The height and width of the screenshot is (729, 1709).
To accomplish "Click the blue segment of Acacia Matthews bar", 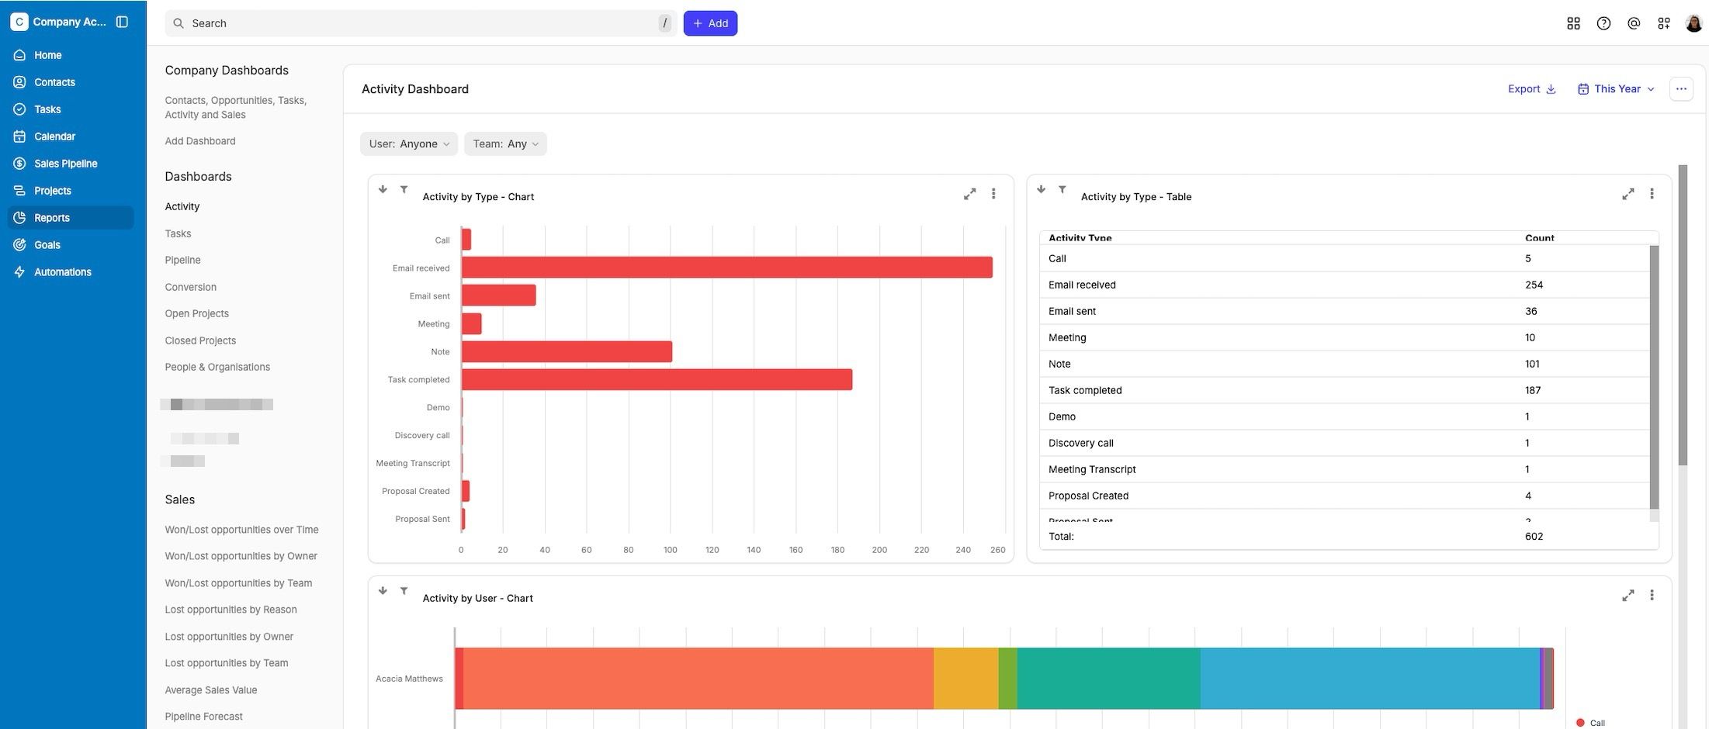I will coord(1370,679).
